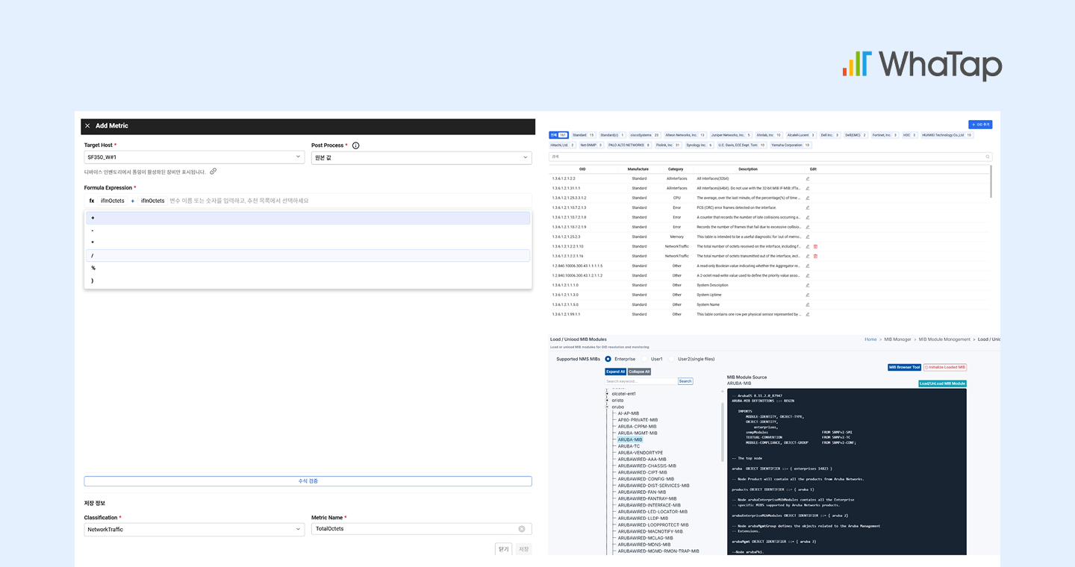Image resolution: width=1075 pixels, height=567 pixels.
Task: Close the Add Metric panel with X
Action: [87, 126]
